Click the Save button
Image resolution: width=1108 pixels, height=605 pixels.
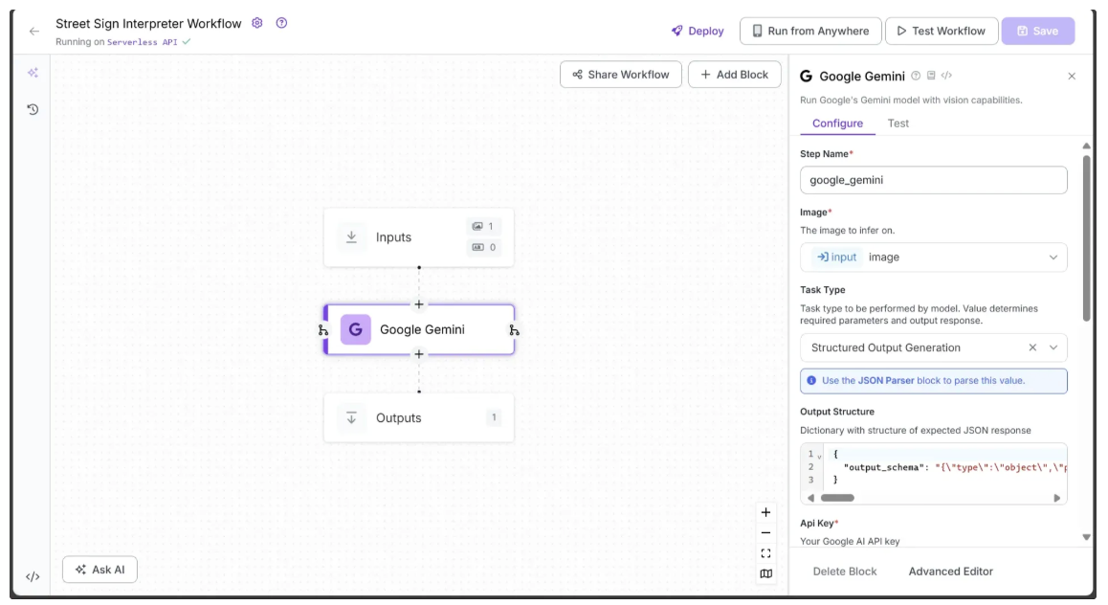(x=1038, y=31)
